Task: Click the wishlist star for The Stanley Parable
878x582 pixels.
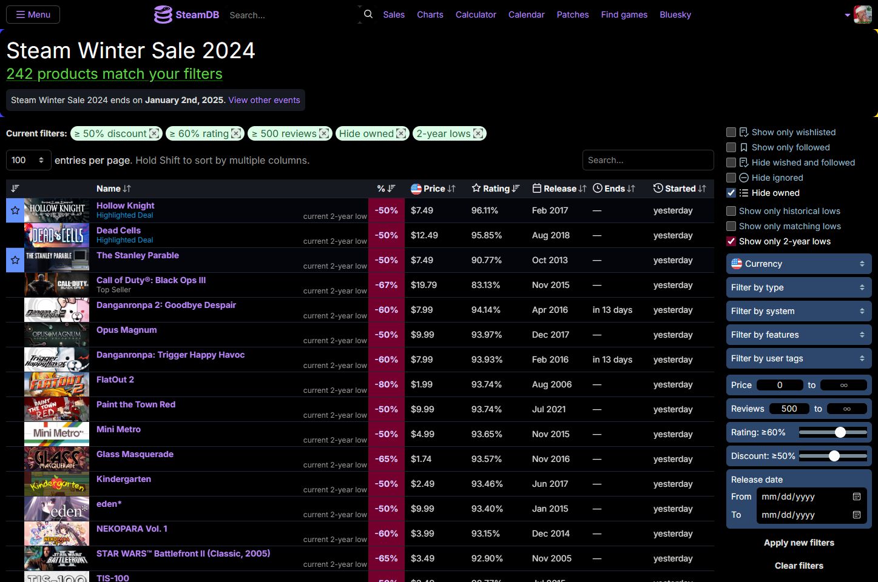Action: click(x=15, y=260)
